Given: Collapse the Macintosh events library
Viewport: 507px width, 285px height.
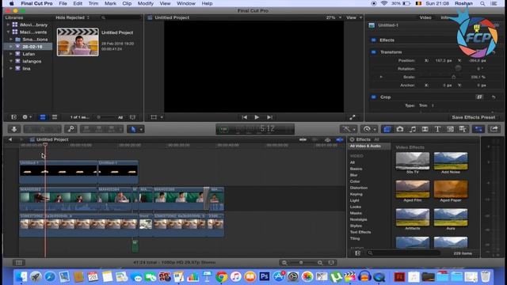Looking at the screenshot, I should click(x=8, y=32).
